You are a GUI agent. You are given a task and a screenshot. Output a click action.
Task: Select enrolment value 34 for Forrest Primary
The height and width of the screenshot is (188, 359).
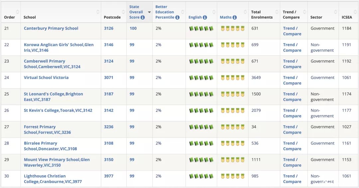coord(254,127)
